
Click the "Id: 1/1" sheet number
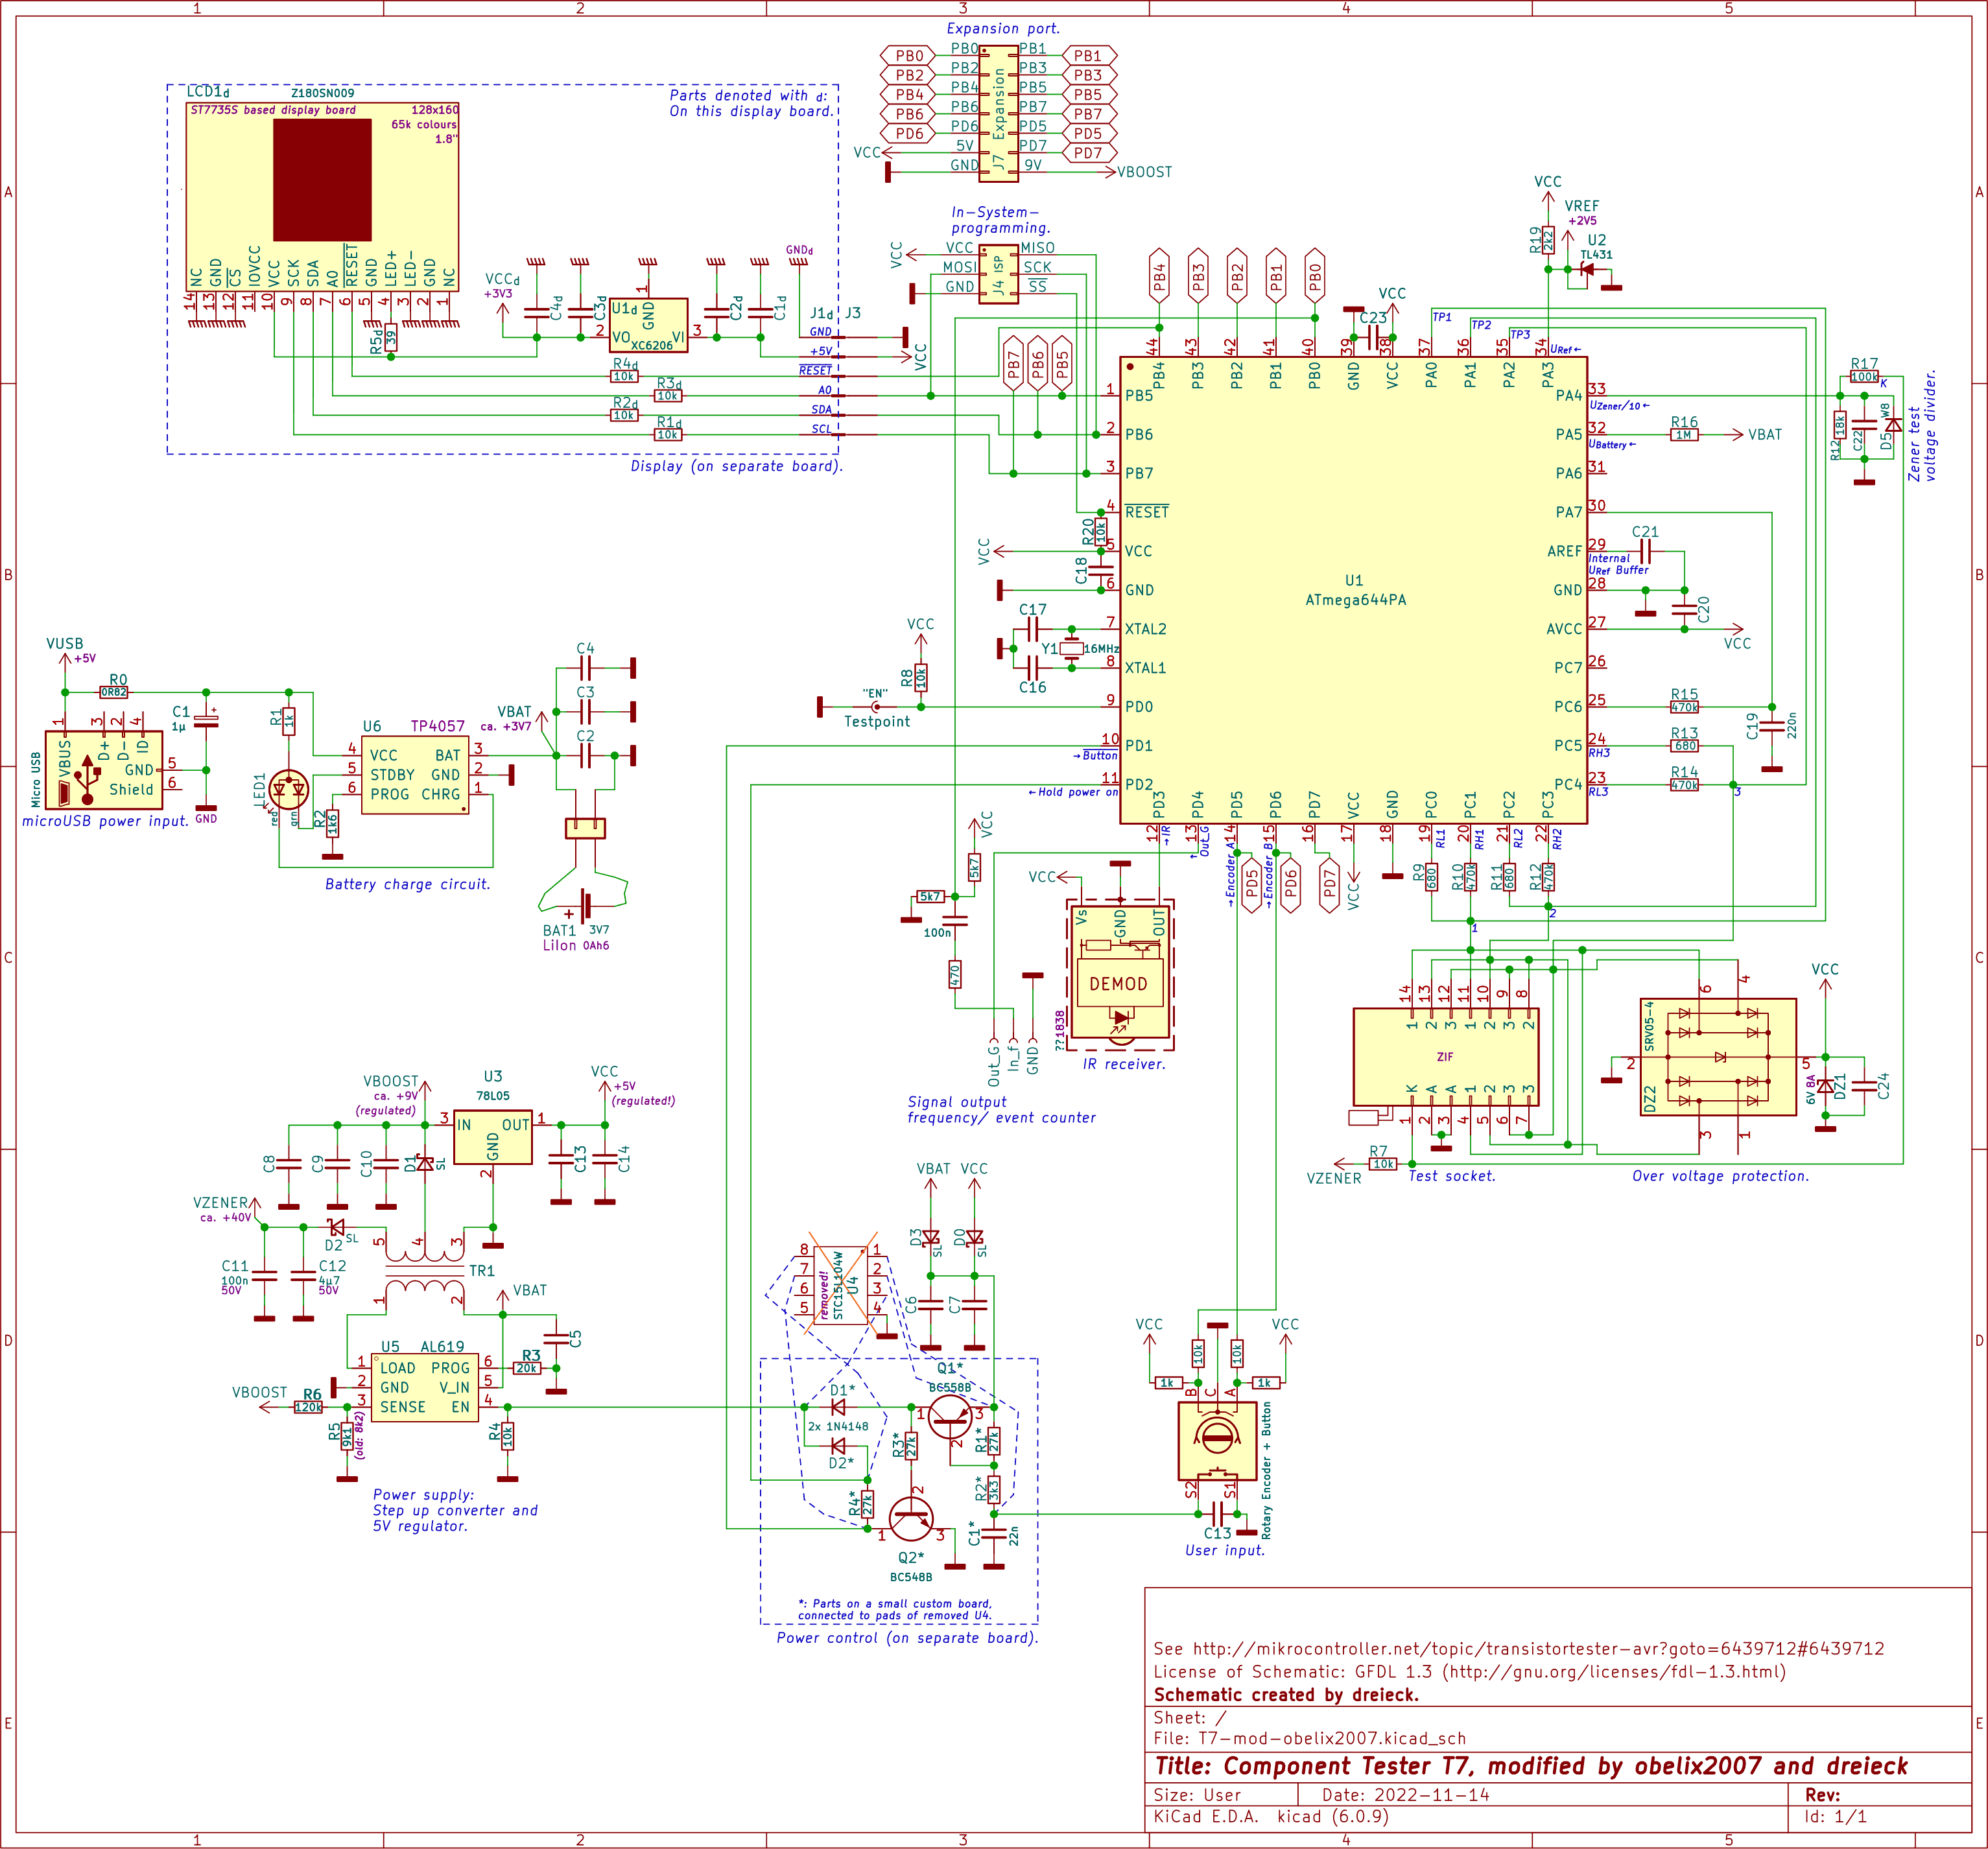1836,1817
